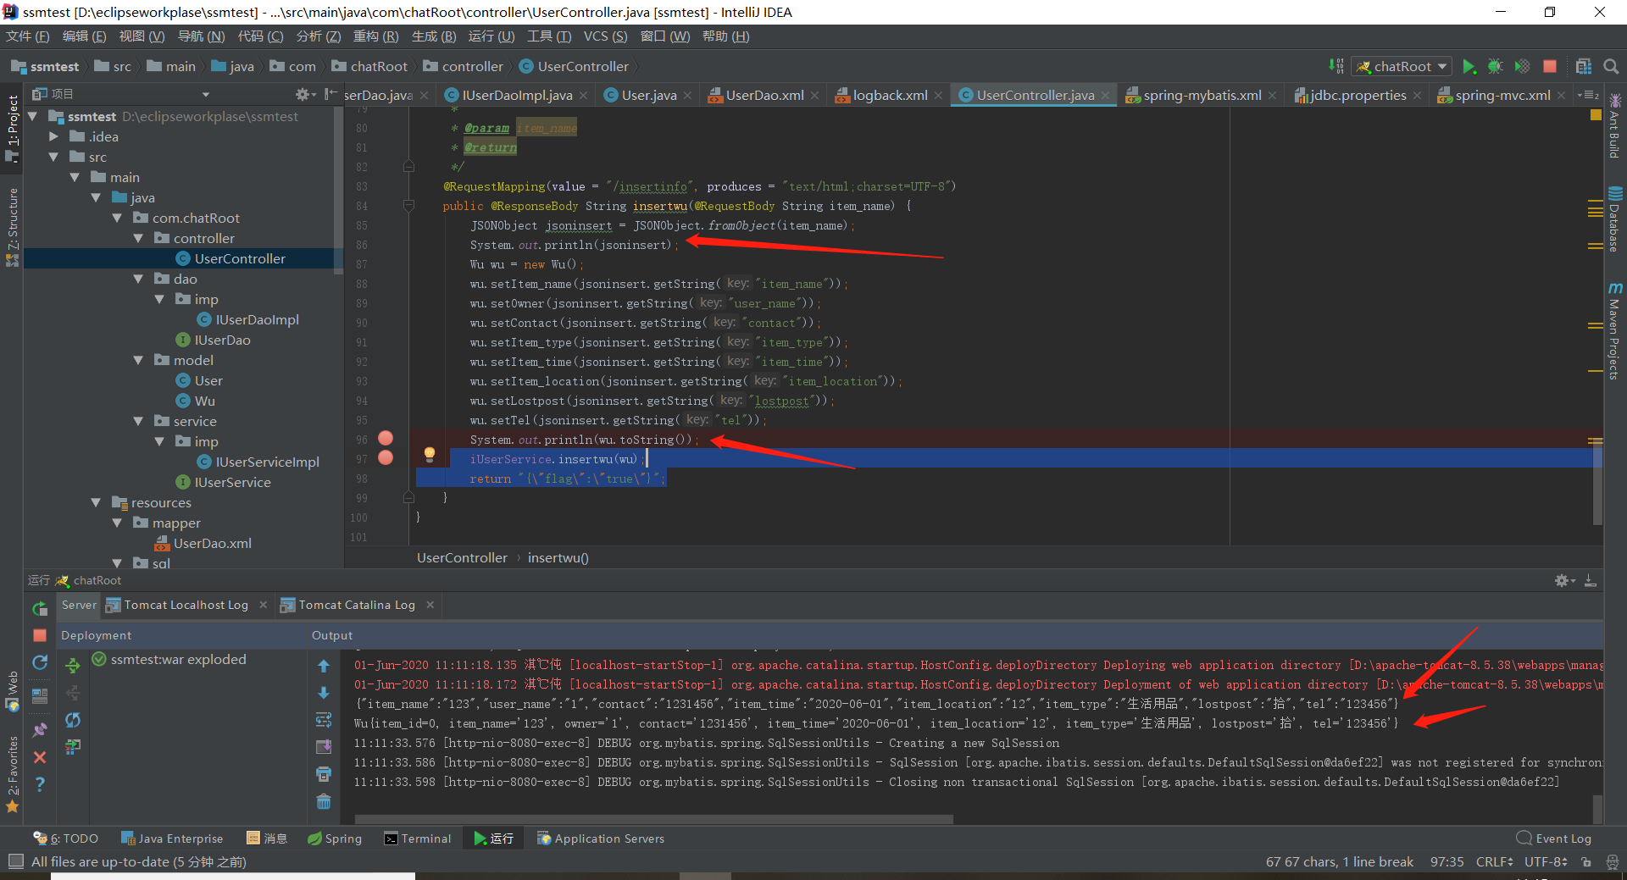1627x880 pixels.
Task: Toggle tool window buttons in status bar corner
Action: [x=15, y=861]
